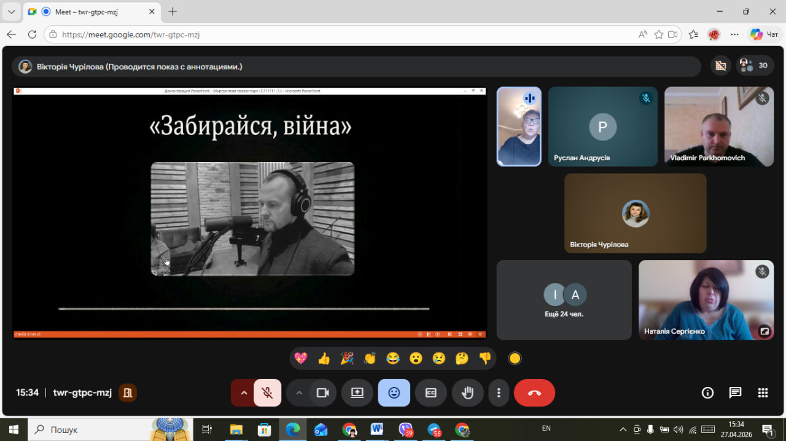Hide the emoji reactions bar

[x=394, y=393]
